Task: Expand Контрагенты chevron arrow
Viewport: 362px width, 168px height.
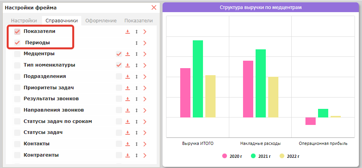Action: (145, 155)
